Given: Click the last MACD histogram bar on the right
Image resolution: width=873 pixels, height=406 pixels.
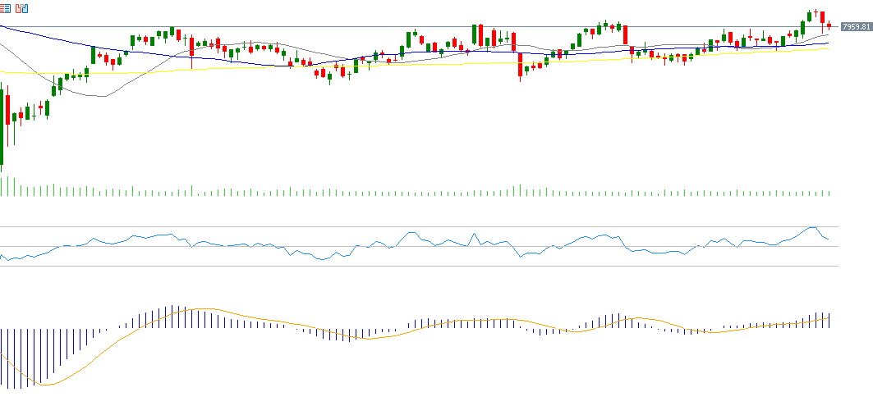Looking at the screenshot, I should click(x=829, y=321).
